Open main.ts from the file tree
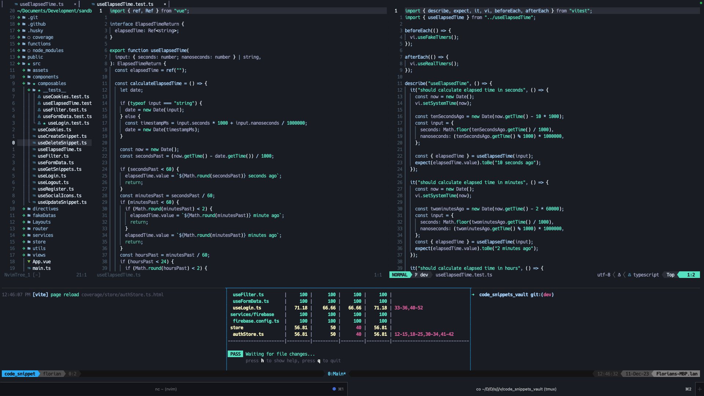Viewport: 704px width, 396px height. pyautogui.click(x=41, y=268)
